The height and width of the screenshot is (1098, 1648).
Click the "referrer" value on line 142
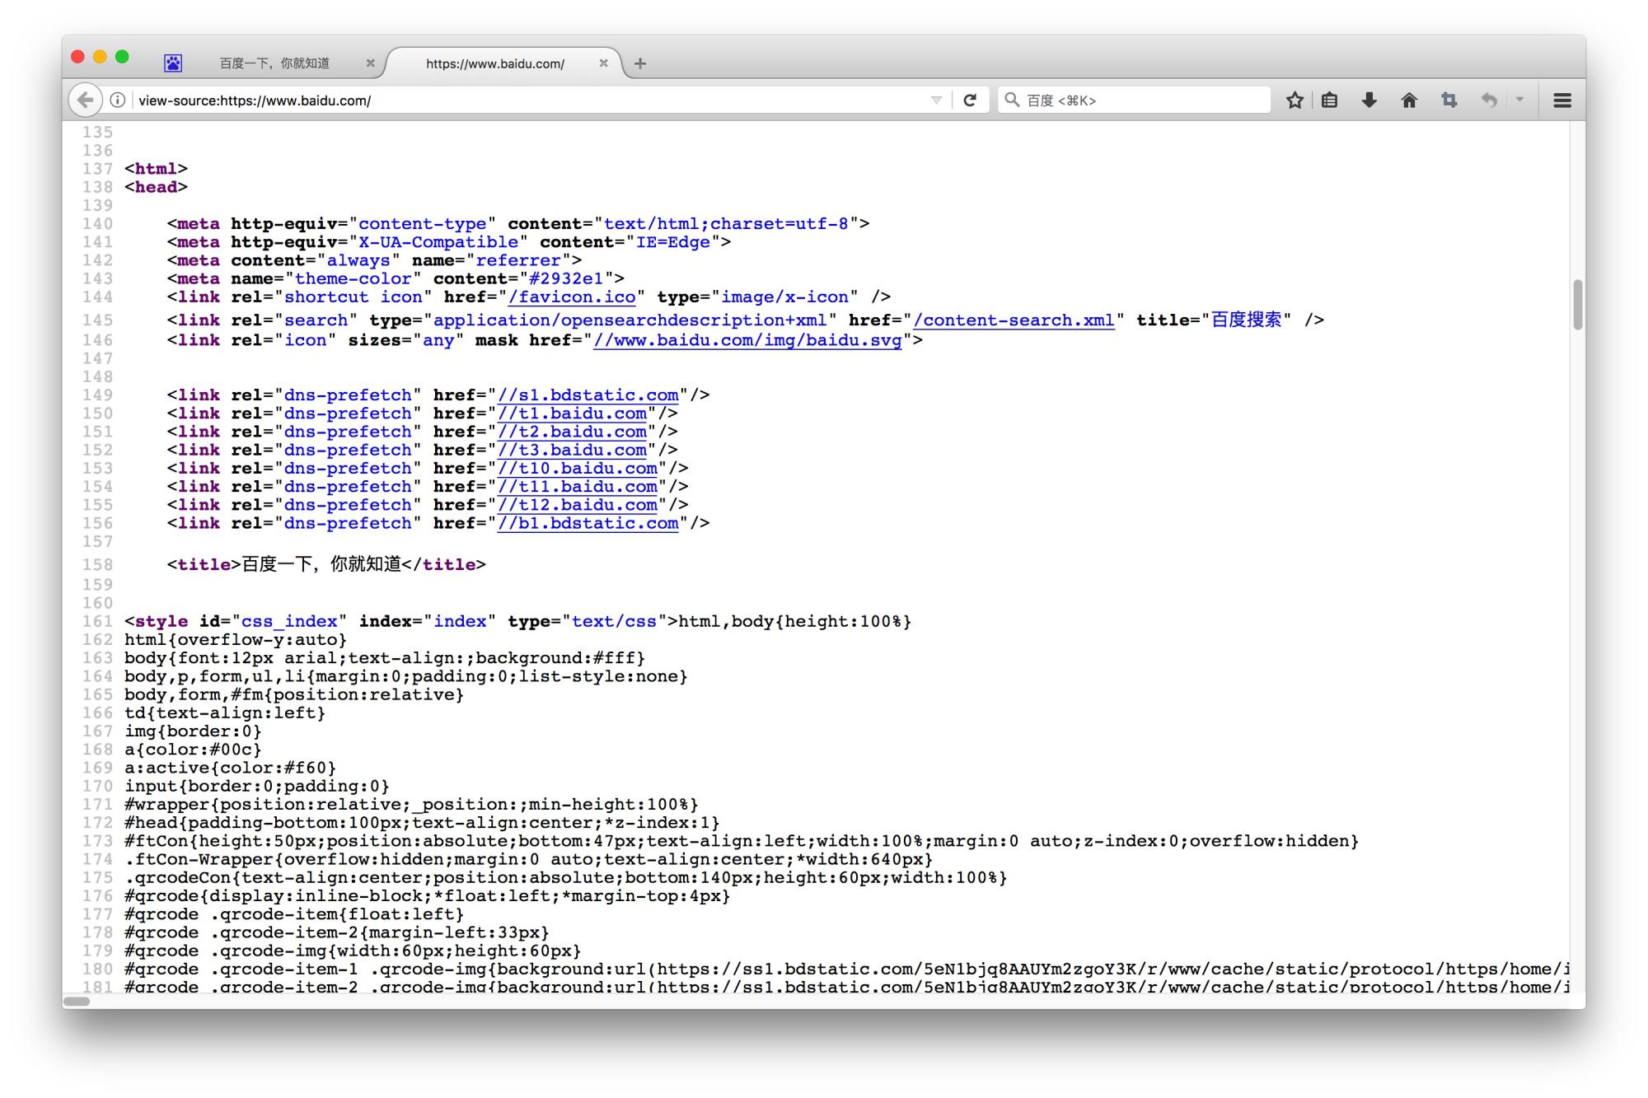pyautogui.click(x=517, y=260)
